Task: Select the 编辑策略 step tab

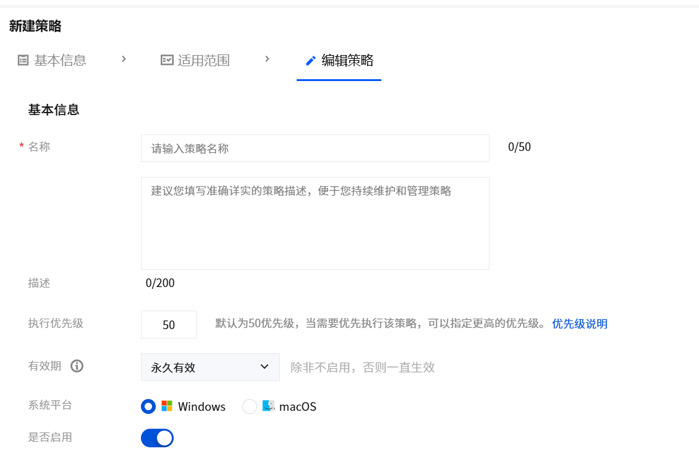Action: point(339,61)
